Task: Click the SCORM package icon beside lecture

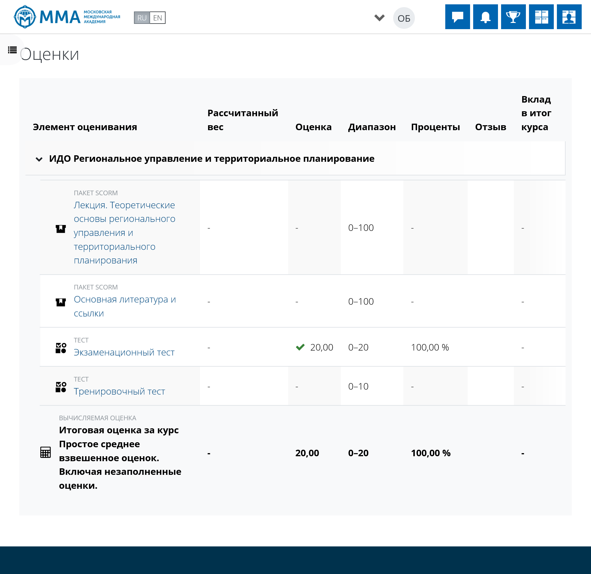Action: [61, 229]
